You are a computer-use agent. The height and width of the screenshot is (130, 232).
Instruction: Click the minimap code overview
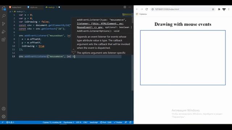[127, 14]
